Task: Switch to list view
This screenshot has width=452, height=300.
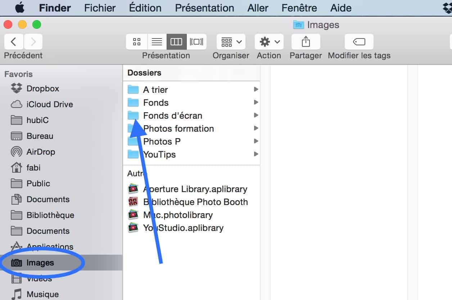Action: [157, 42]
